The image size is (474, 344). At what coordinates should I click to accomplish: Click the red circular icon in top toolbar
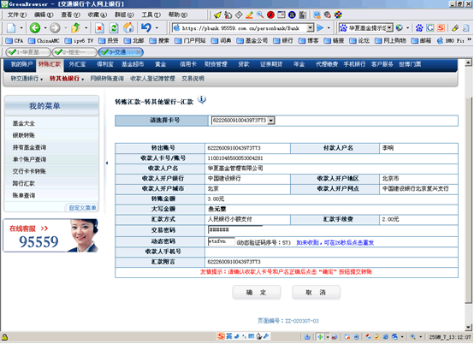[270, 15]
